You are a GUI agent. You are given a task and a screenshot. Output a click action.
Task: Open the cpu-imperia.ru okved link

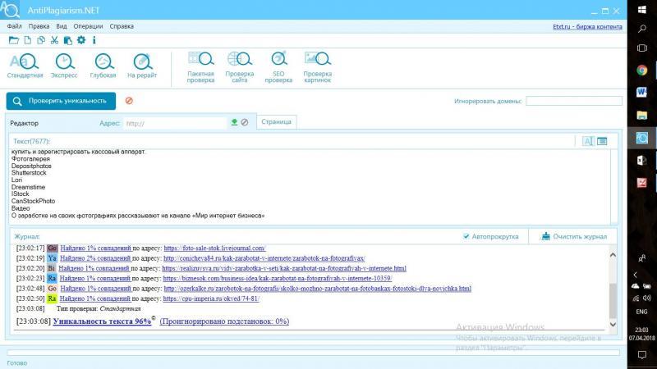[x=211, y=298]
